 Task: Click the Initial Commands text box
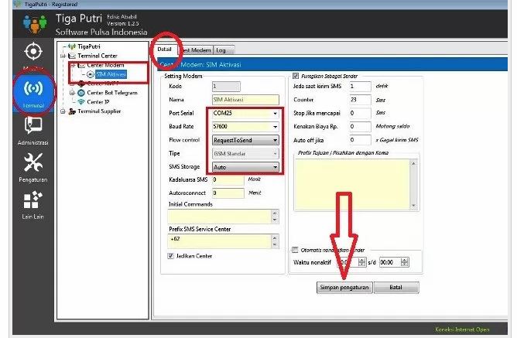[x=220, y=217]
